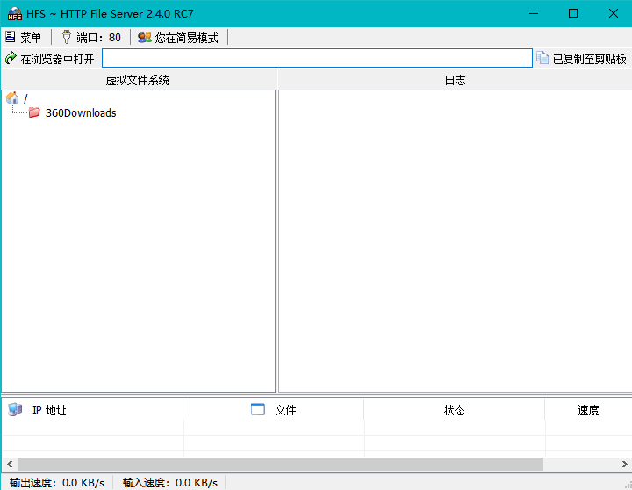Click the horizontal scrollbar thumb

280,464
